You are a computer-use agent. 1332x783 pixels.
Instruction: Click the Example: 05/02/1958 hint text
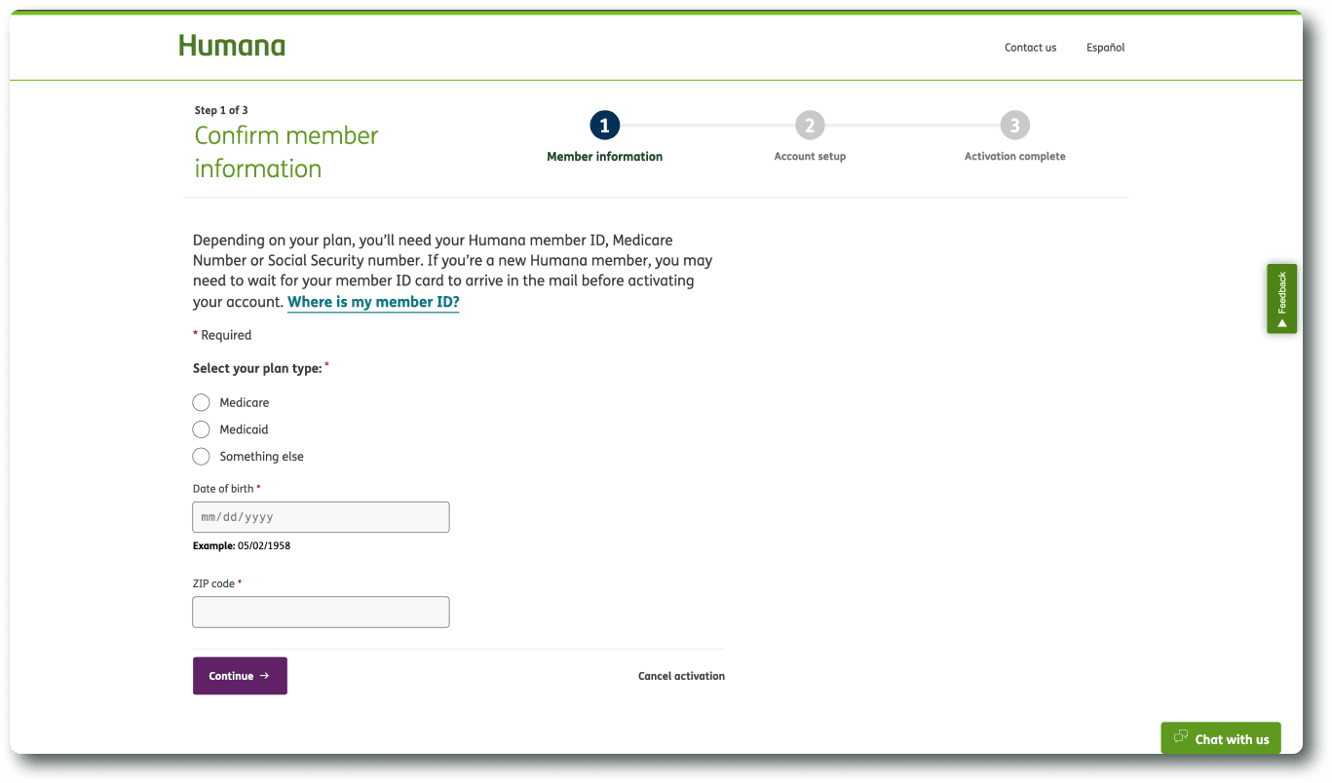pyautogui.click(x=242, y=546)
